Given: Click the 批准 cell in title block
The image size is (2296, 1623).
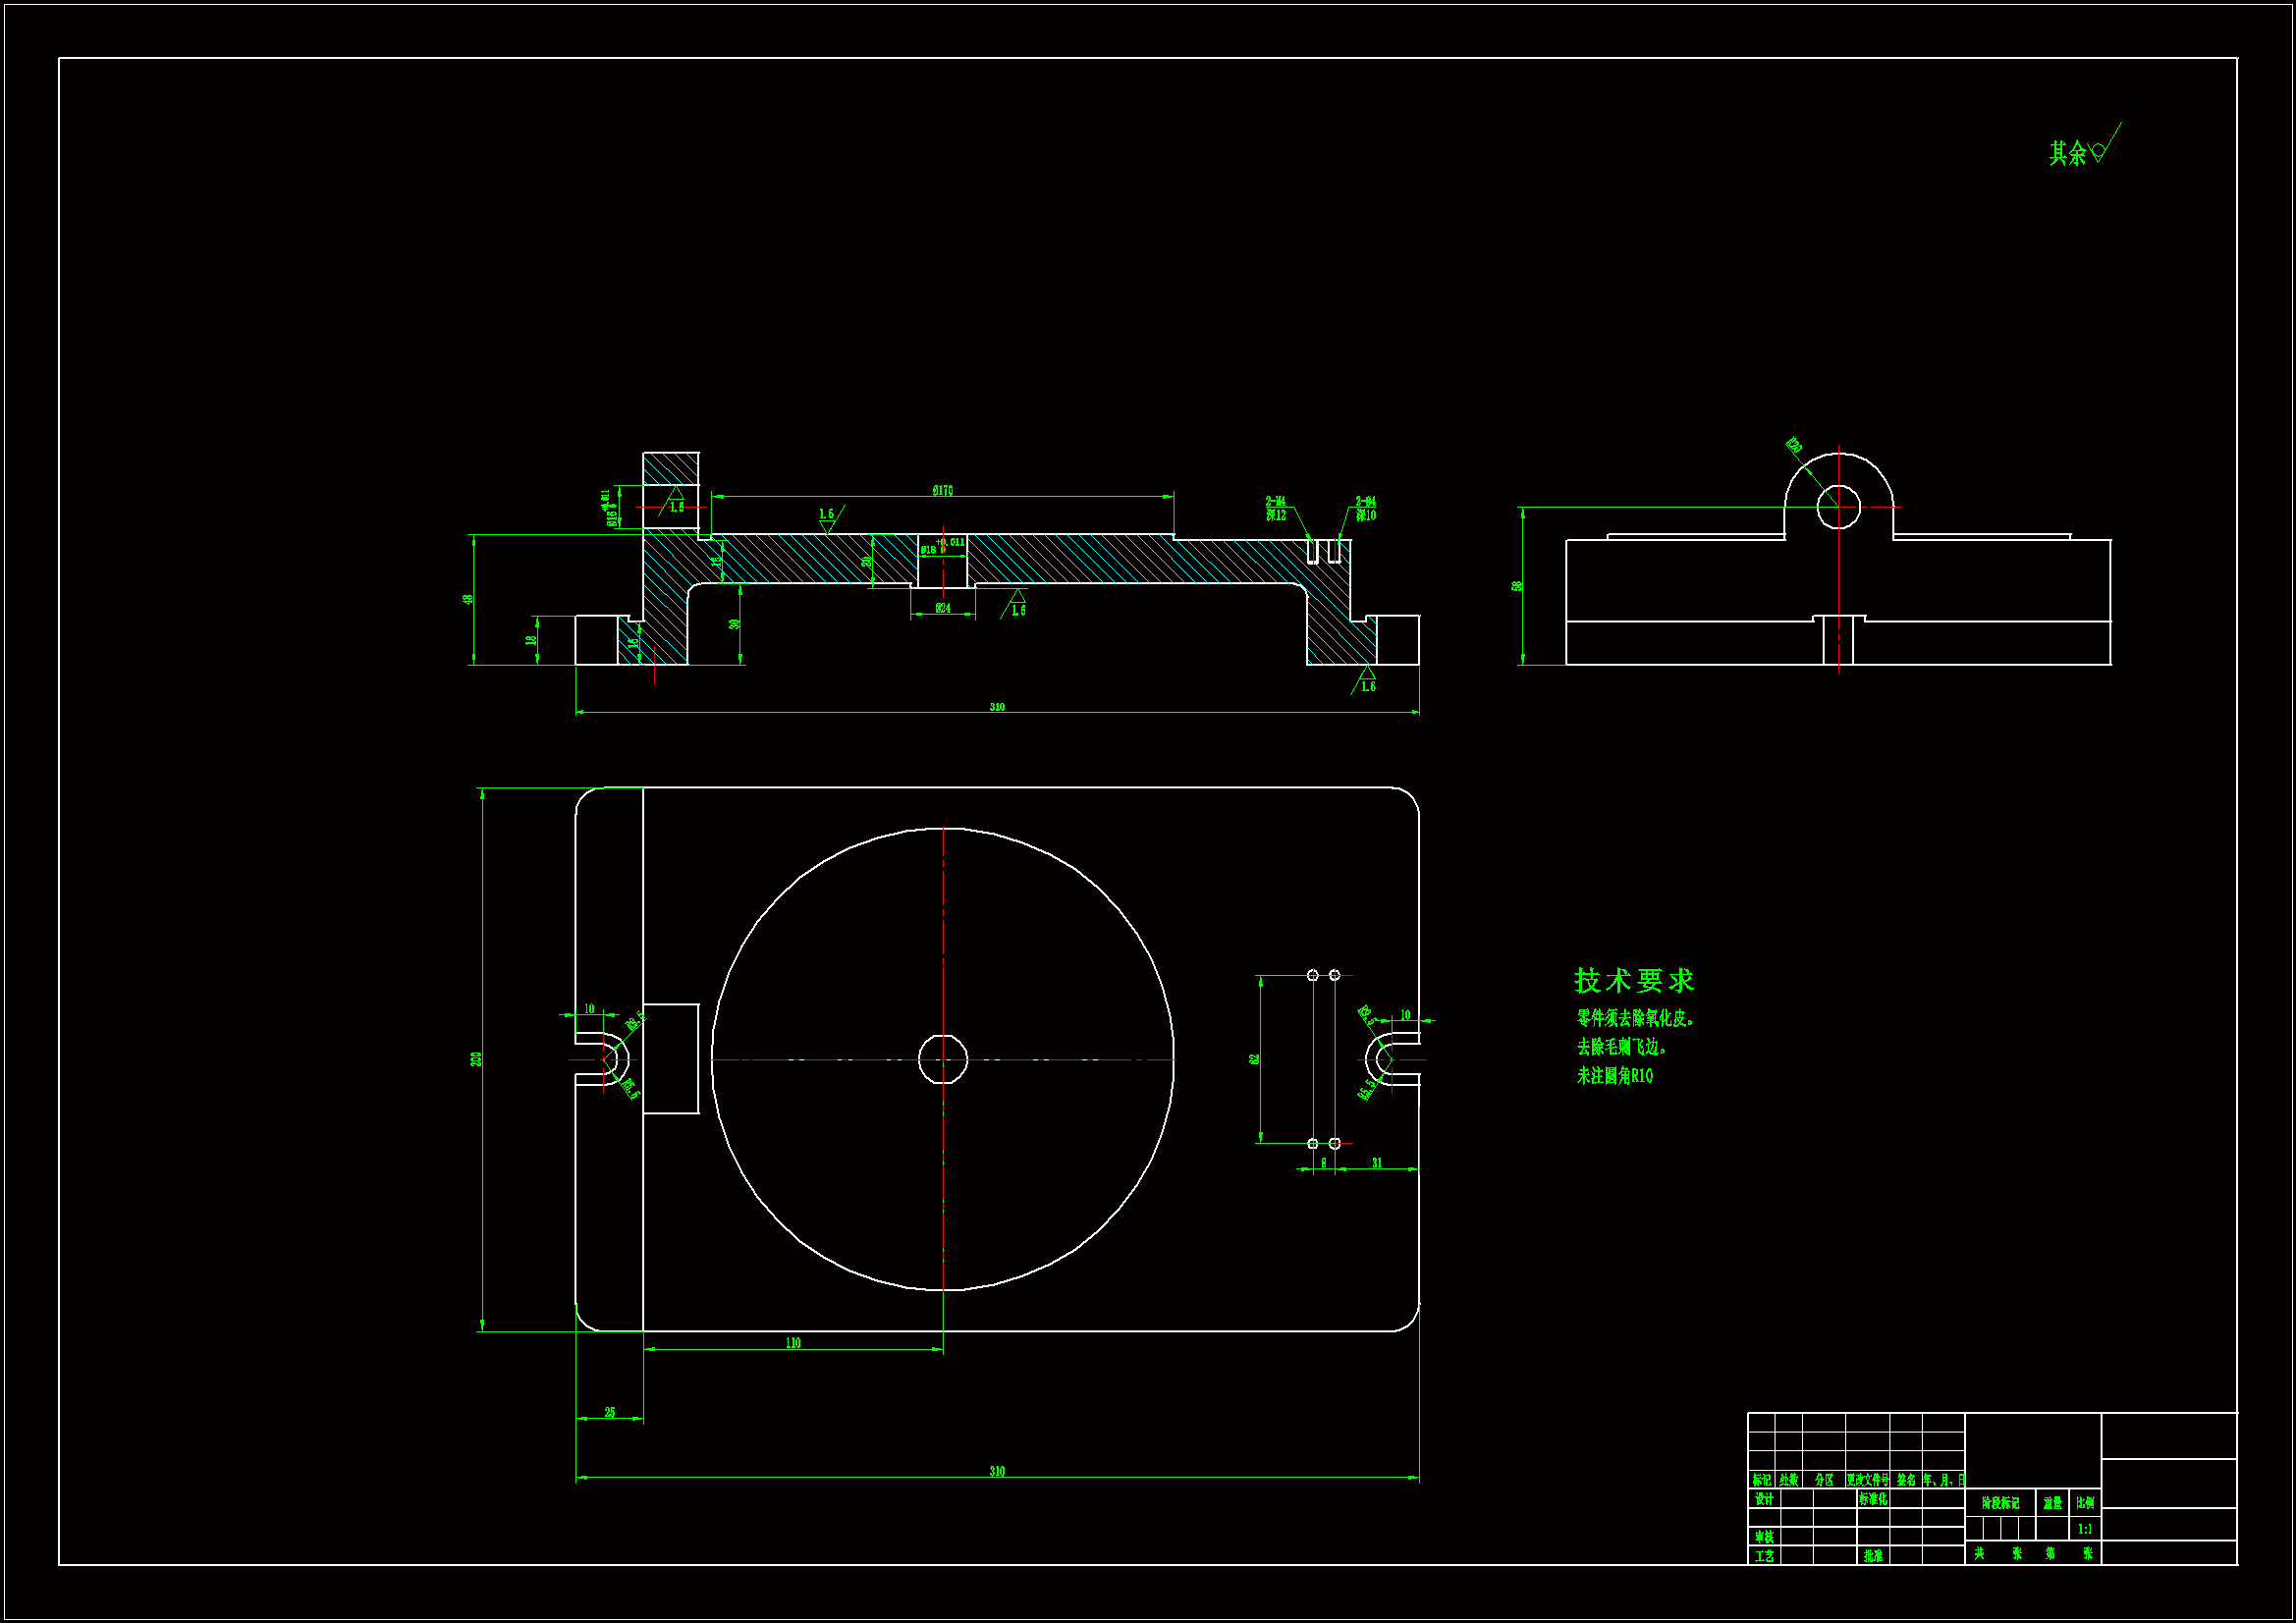Looking at the screenshot, I should tap(1873, 1556).
